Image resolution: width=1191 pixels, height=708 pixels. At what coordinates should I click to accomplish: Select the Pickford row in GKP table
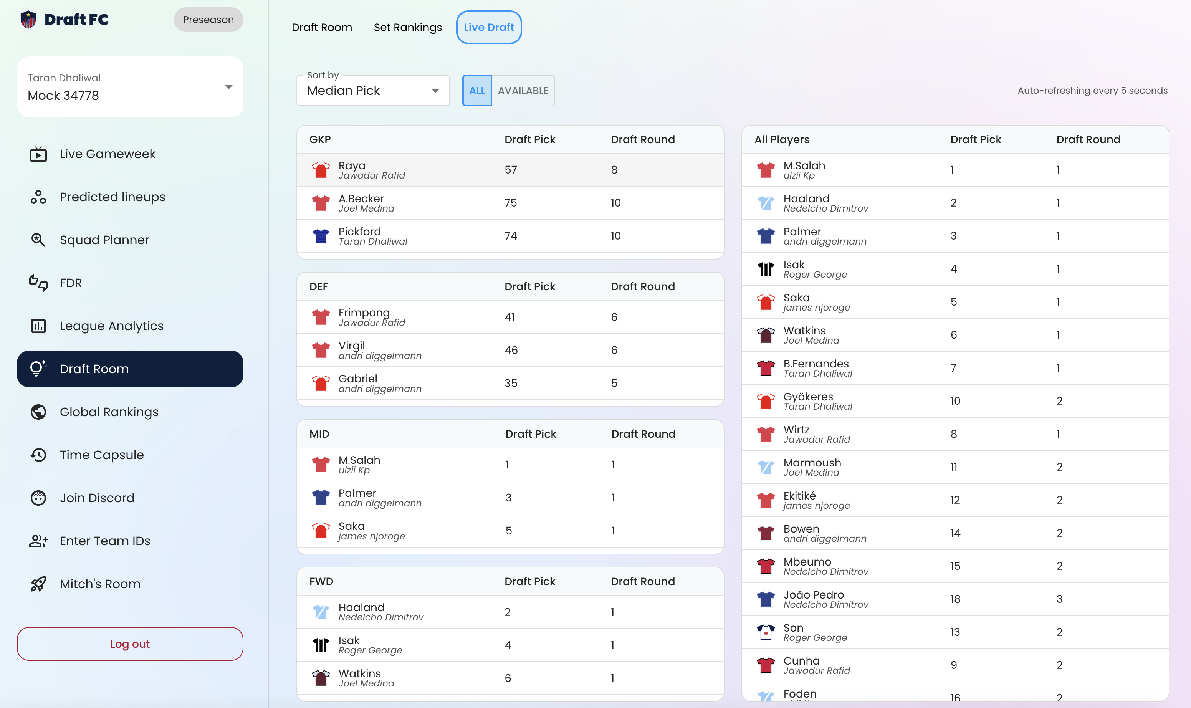pyautogui.click(x=509, y=236)
